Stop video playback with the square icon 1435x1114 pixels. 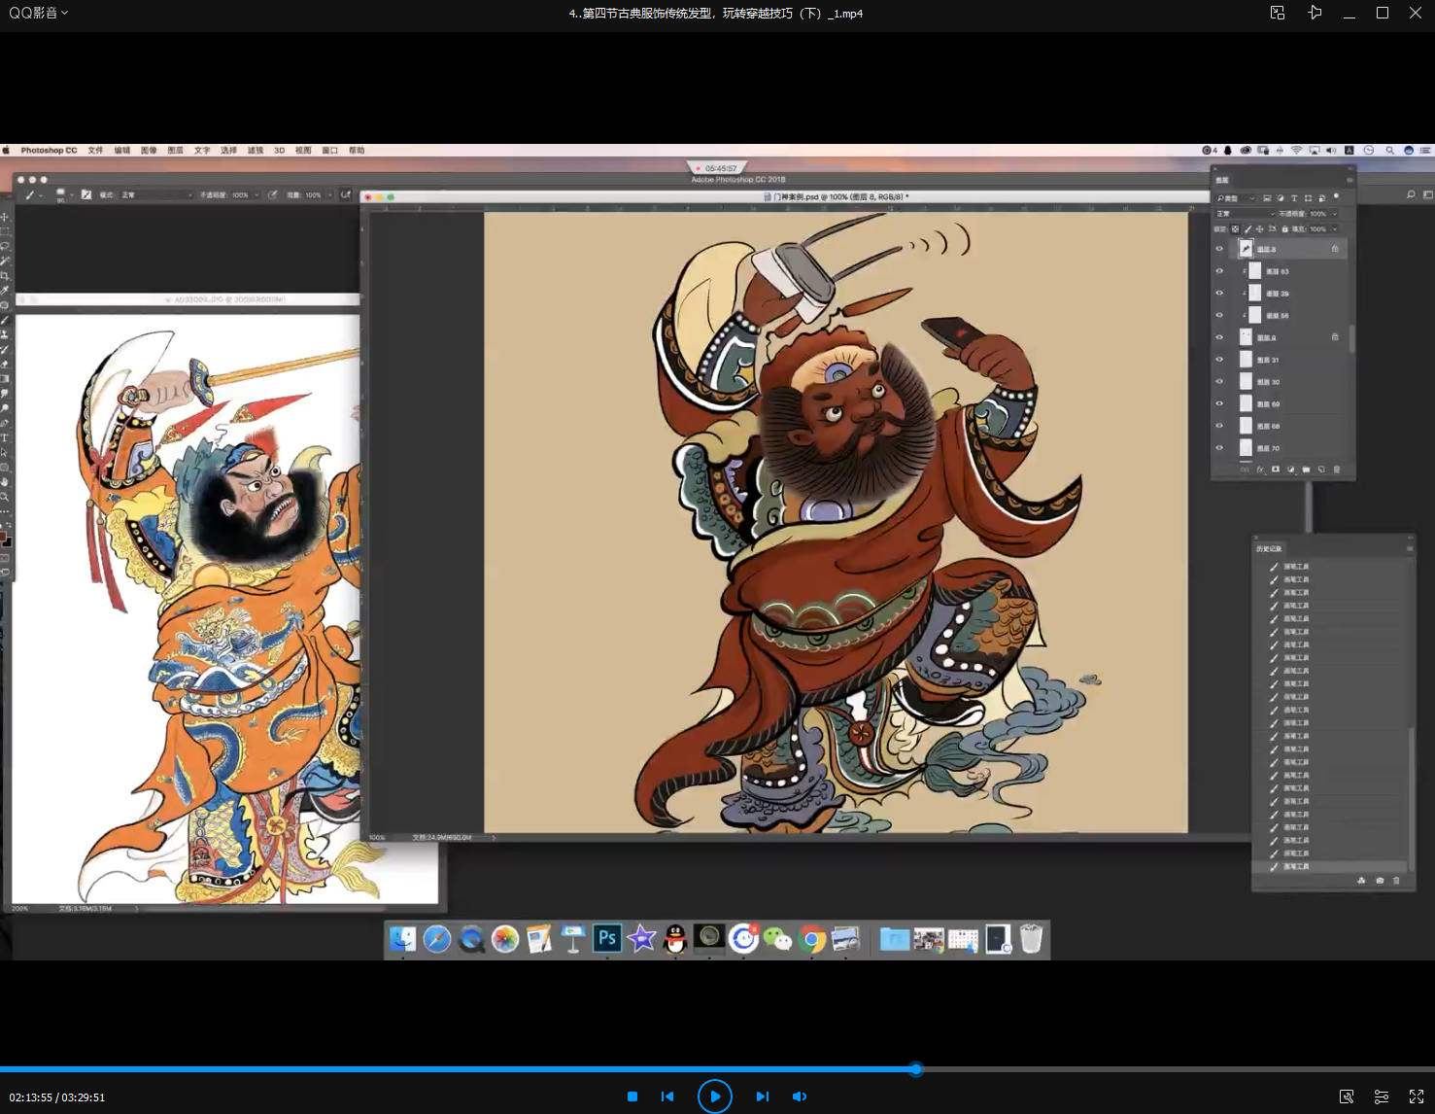click(x=632, y=1097)
